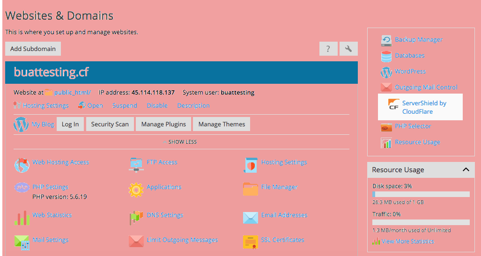Screen dimensions: 481x256
Task: Click the View More Statistics link
Action: tap(407, 241)
